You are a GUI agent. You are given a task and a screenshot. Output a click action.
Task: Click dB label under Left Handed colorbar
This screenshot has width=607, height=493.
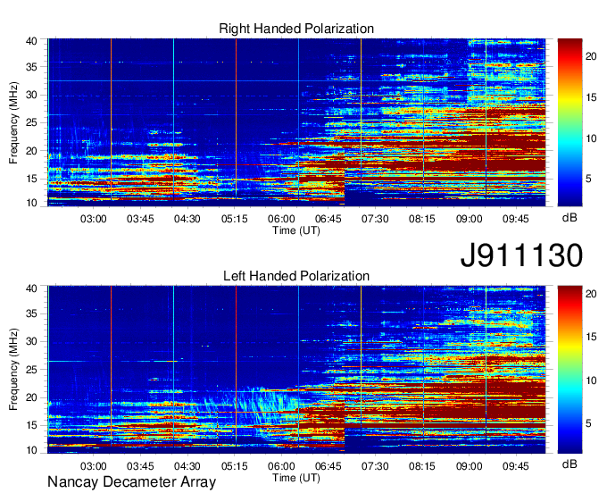570,464
